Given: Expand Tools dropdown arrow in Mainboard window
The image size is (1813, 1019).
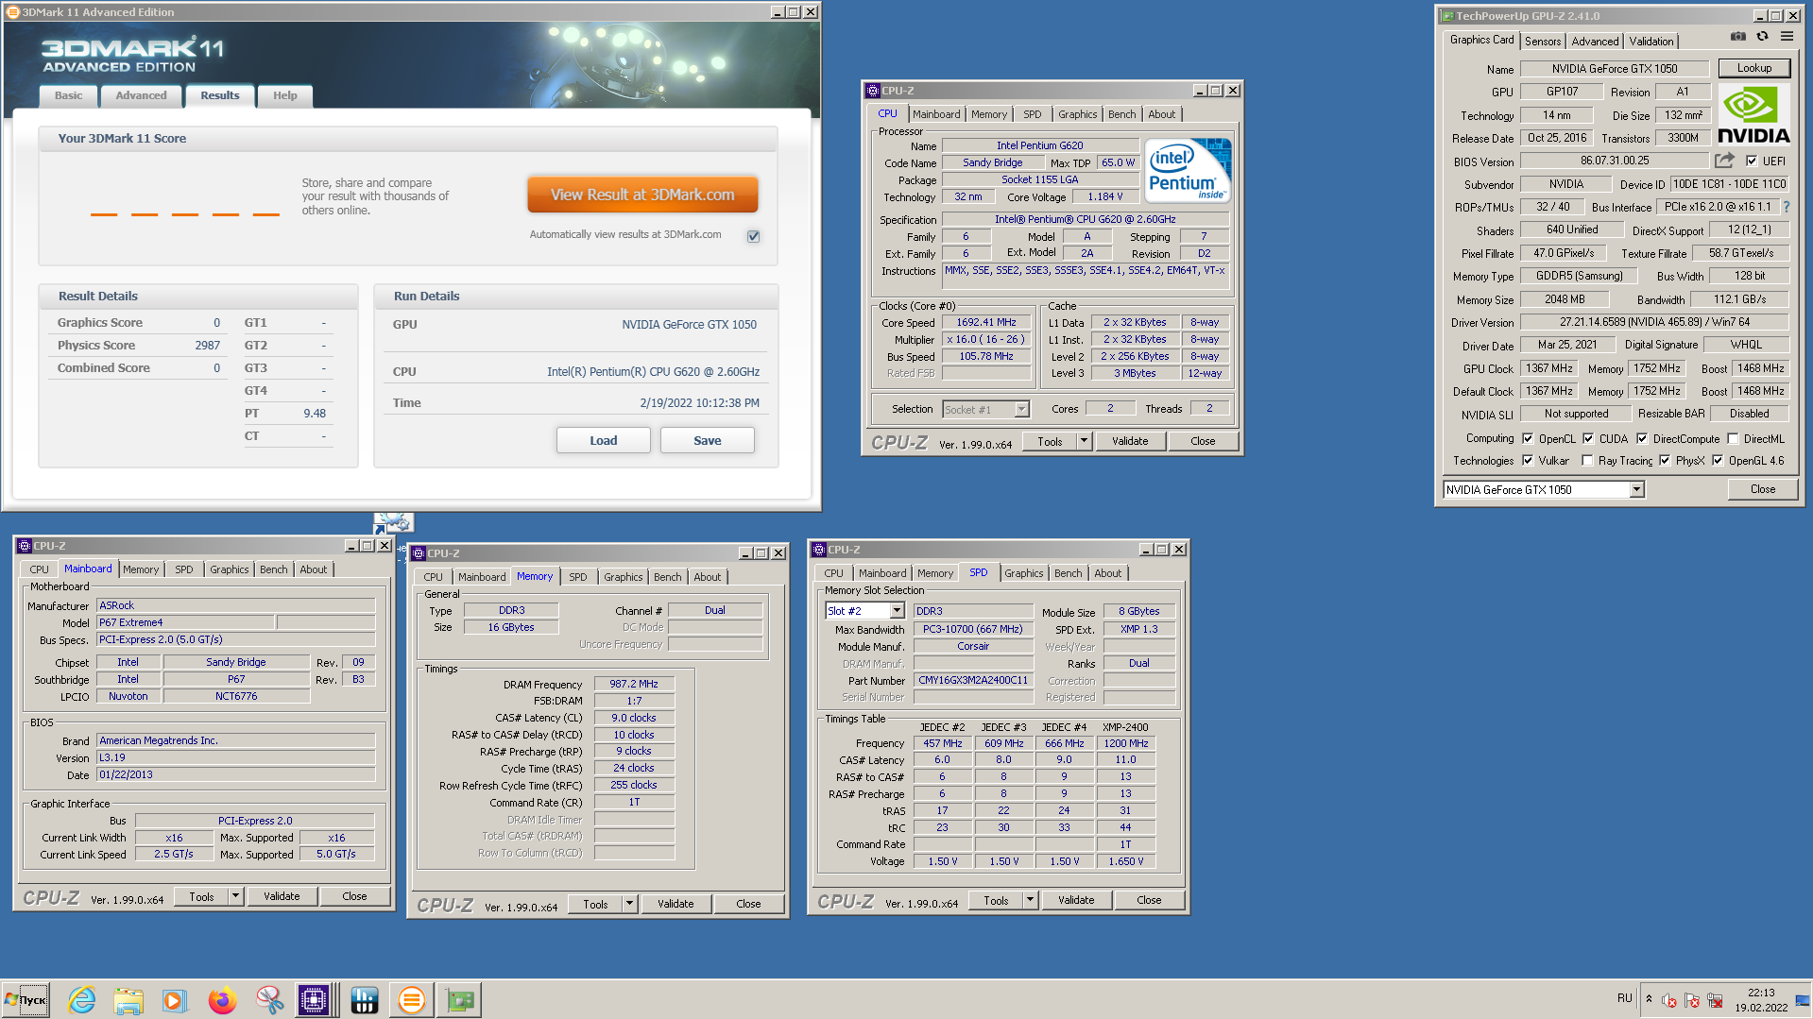Looking at the screenshot, I should tap(235, 896).
